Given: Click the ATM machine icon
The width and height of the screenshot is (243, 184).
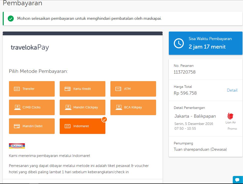Looking at the screenshot, I should (x=118, y=89).
